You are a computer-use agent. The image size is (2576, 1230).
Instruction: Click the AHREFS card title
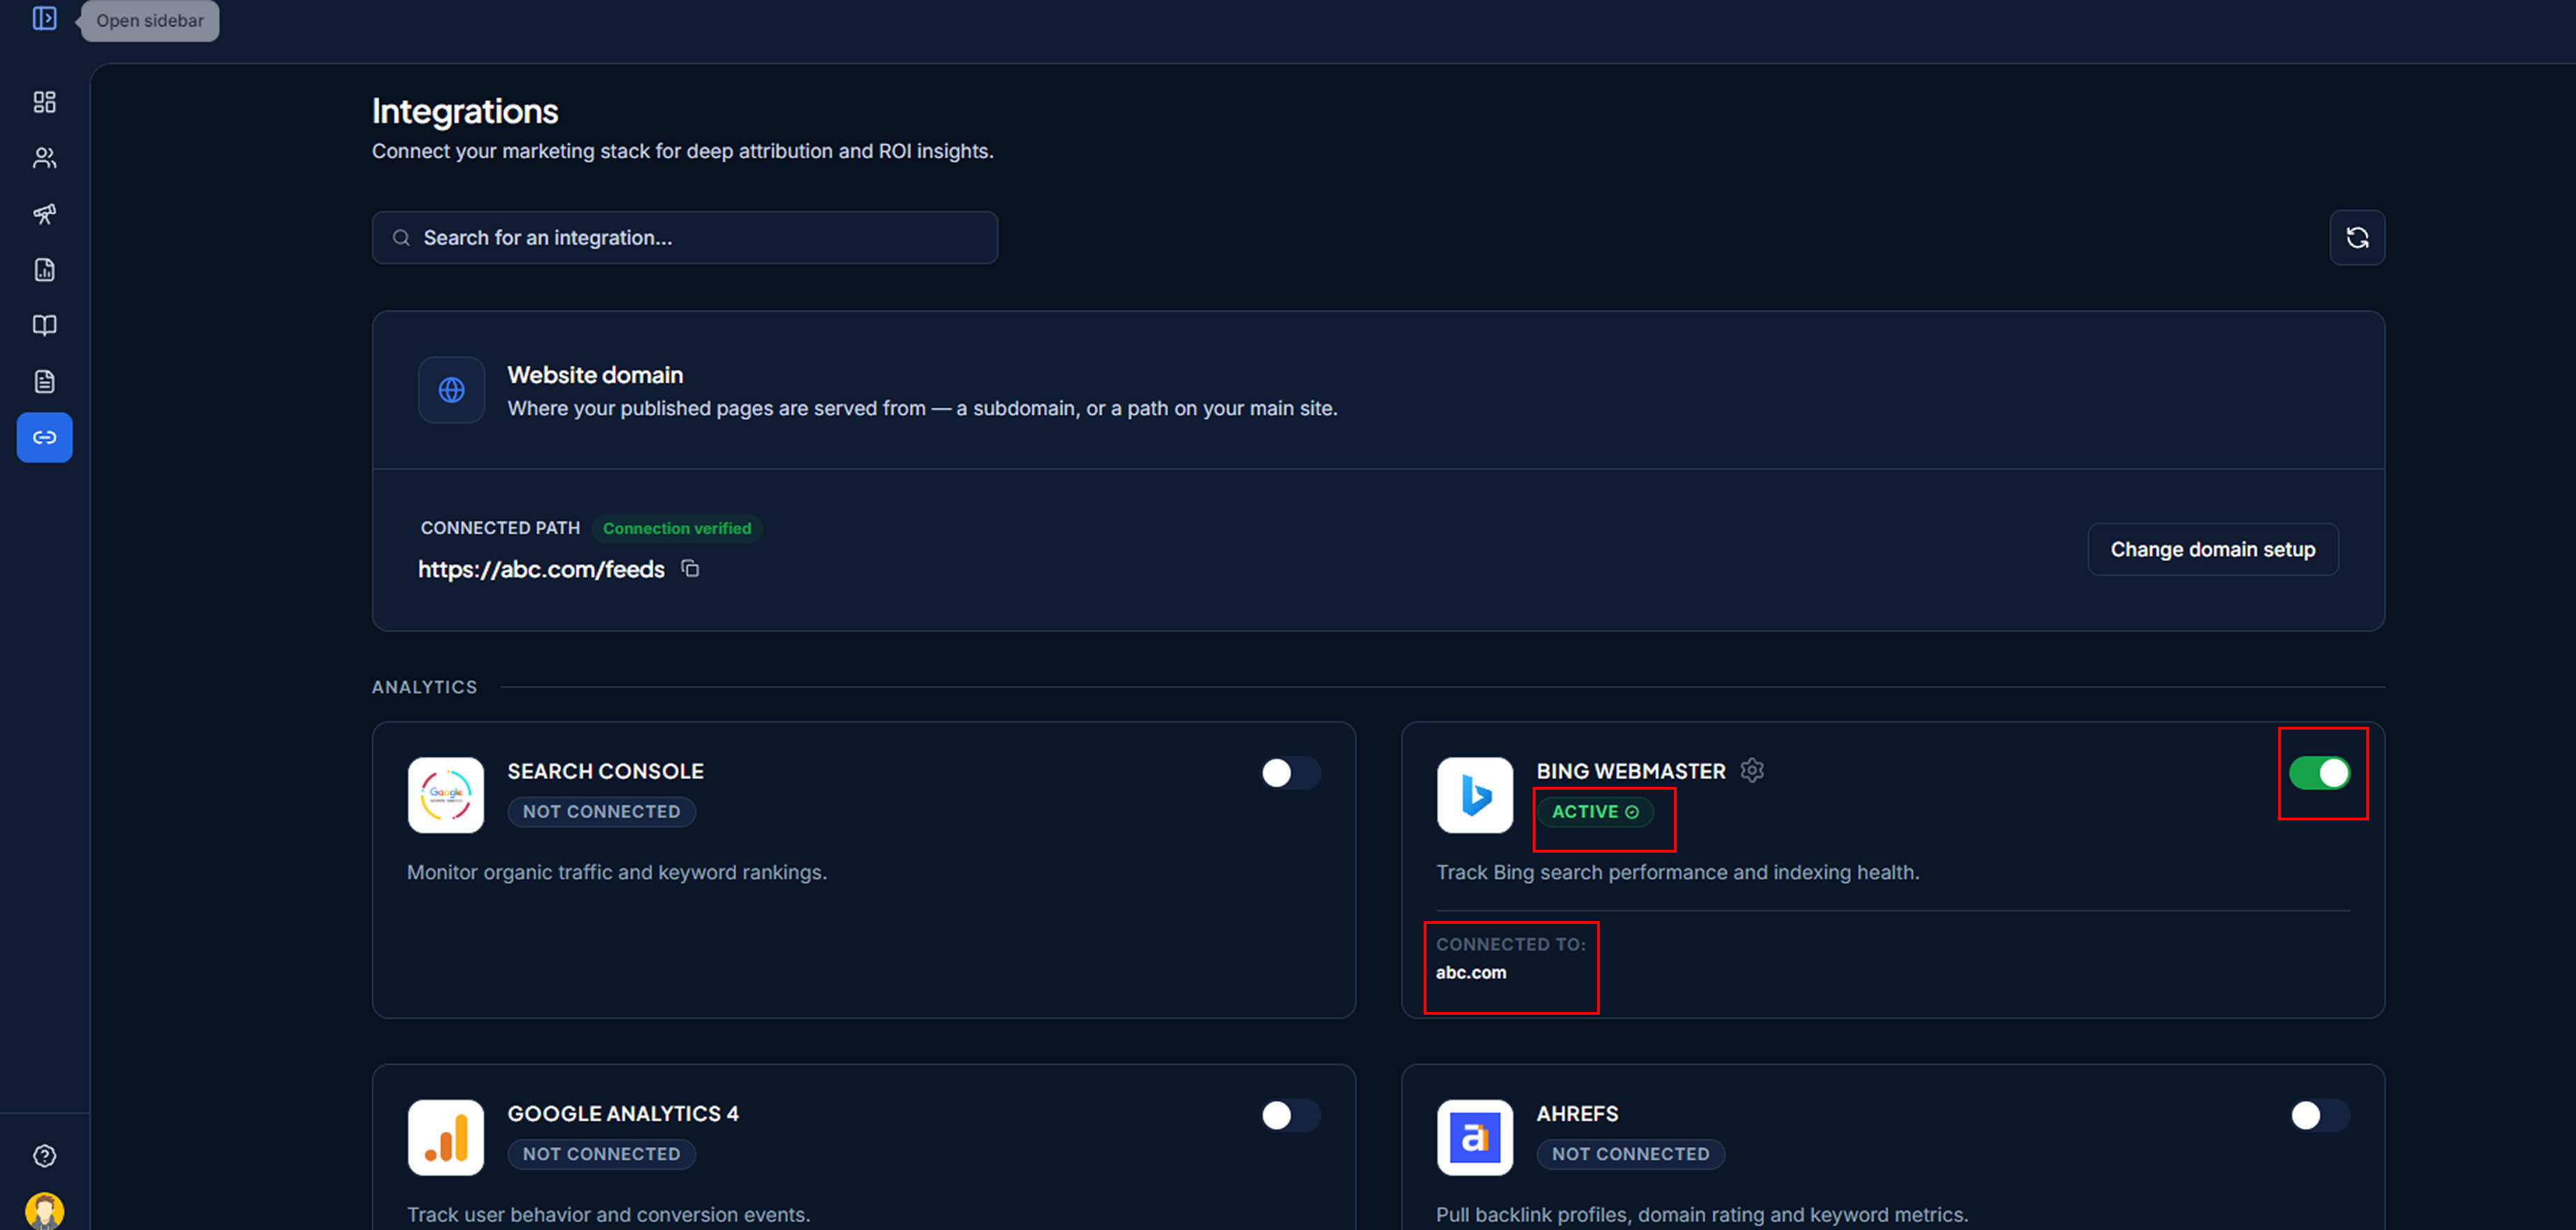coord(1577,1114)
